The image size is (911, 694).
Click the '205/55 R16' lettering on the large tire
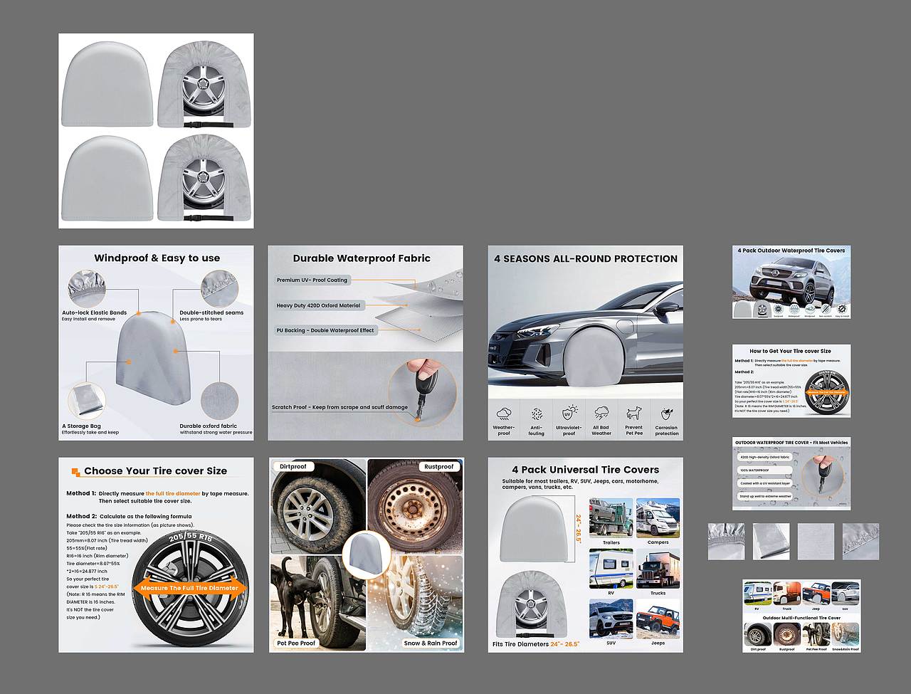pos(190,538)
